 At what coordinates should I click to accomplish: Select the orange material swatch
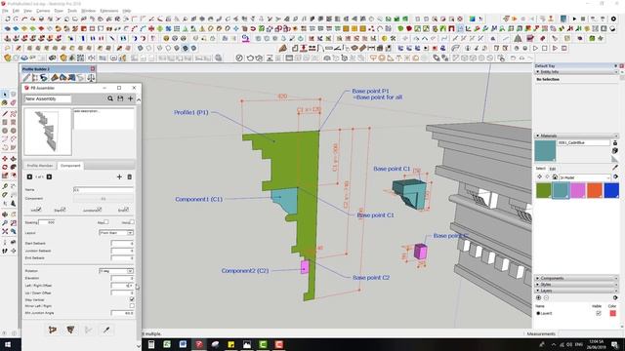595,191
